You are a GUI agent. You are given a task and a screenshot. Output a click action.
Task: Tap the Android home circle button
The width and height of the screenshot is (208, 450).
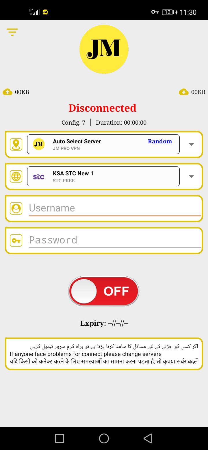point(104,438)
